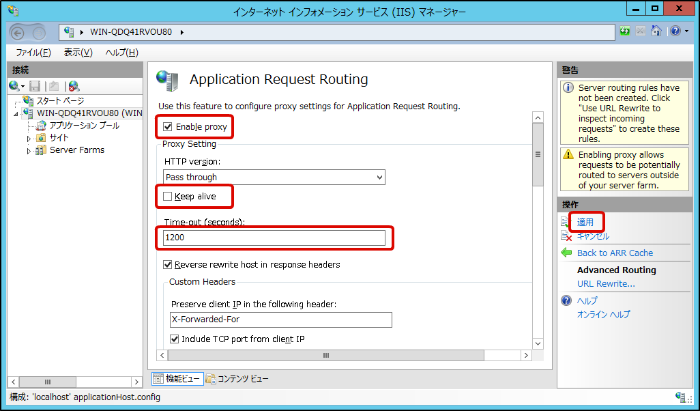
Task: Go to Home via house icon
Action: pos(656,31)
